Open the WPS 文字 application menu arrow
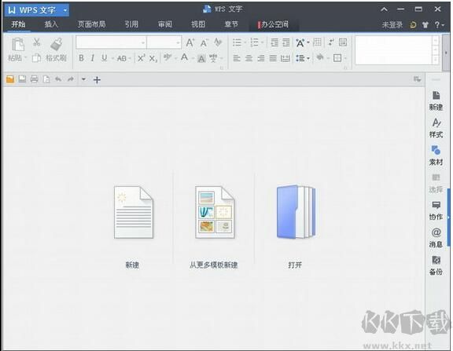The image size is (453, 351). click(65, 10)
